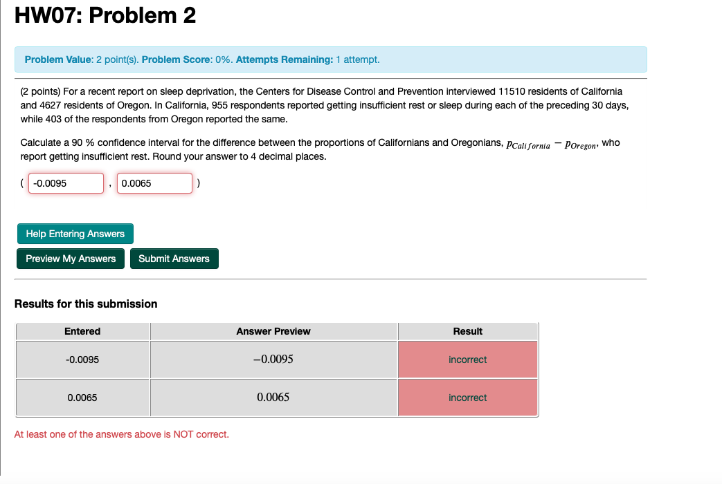Select the entered value -0.0095 cell
Image resolution: width=722 pixels, height=484 pixels.
pos(82,360)
